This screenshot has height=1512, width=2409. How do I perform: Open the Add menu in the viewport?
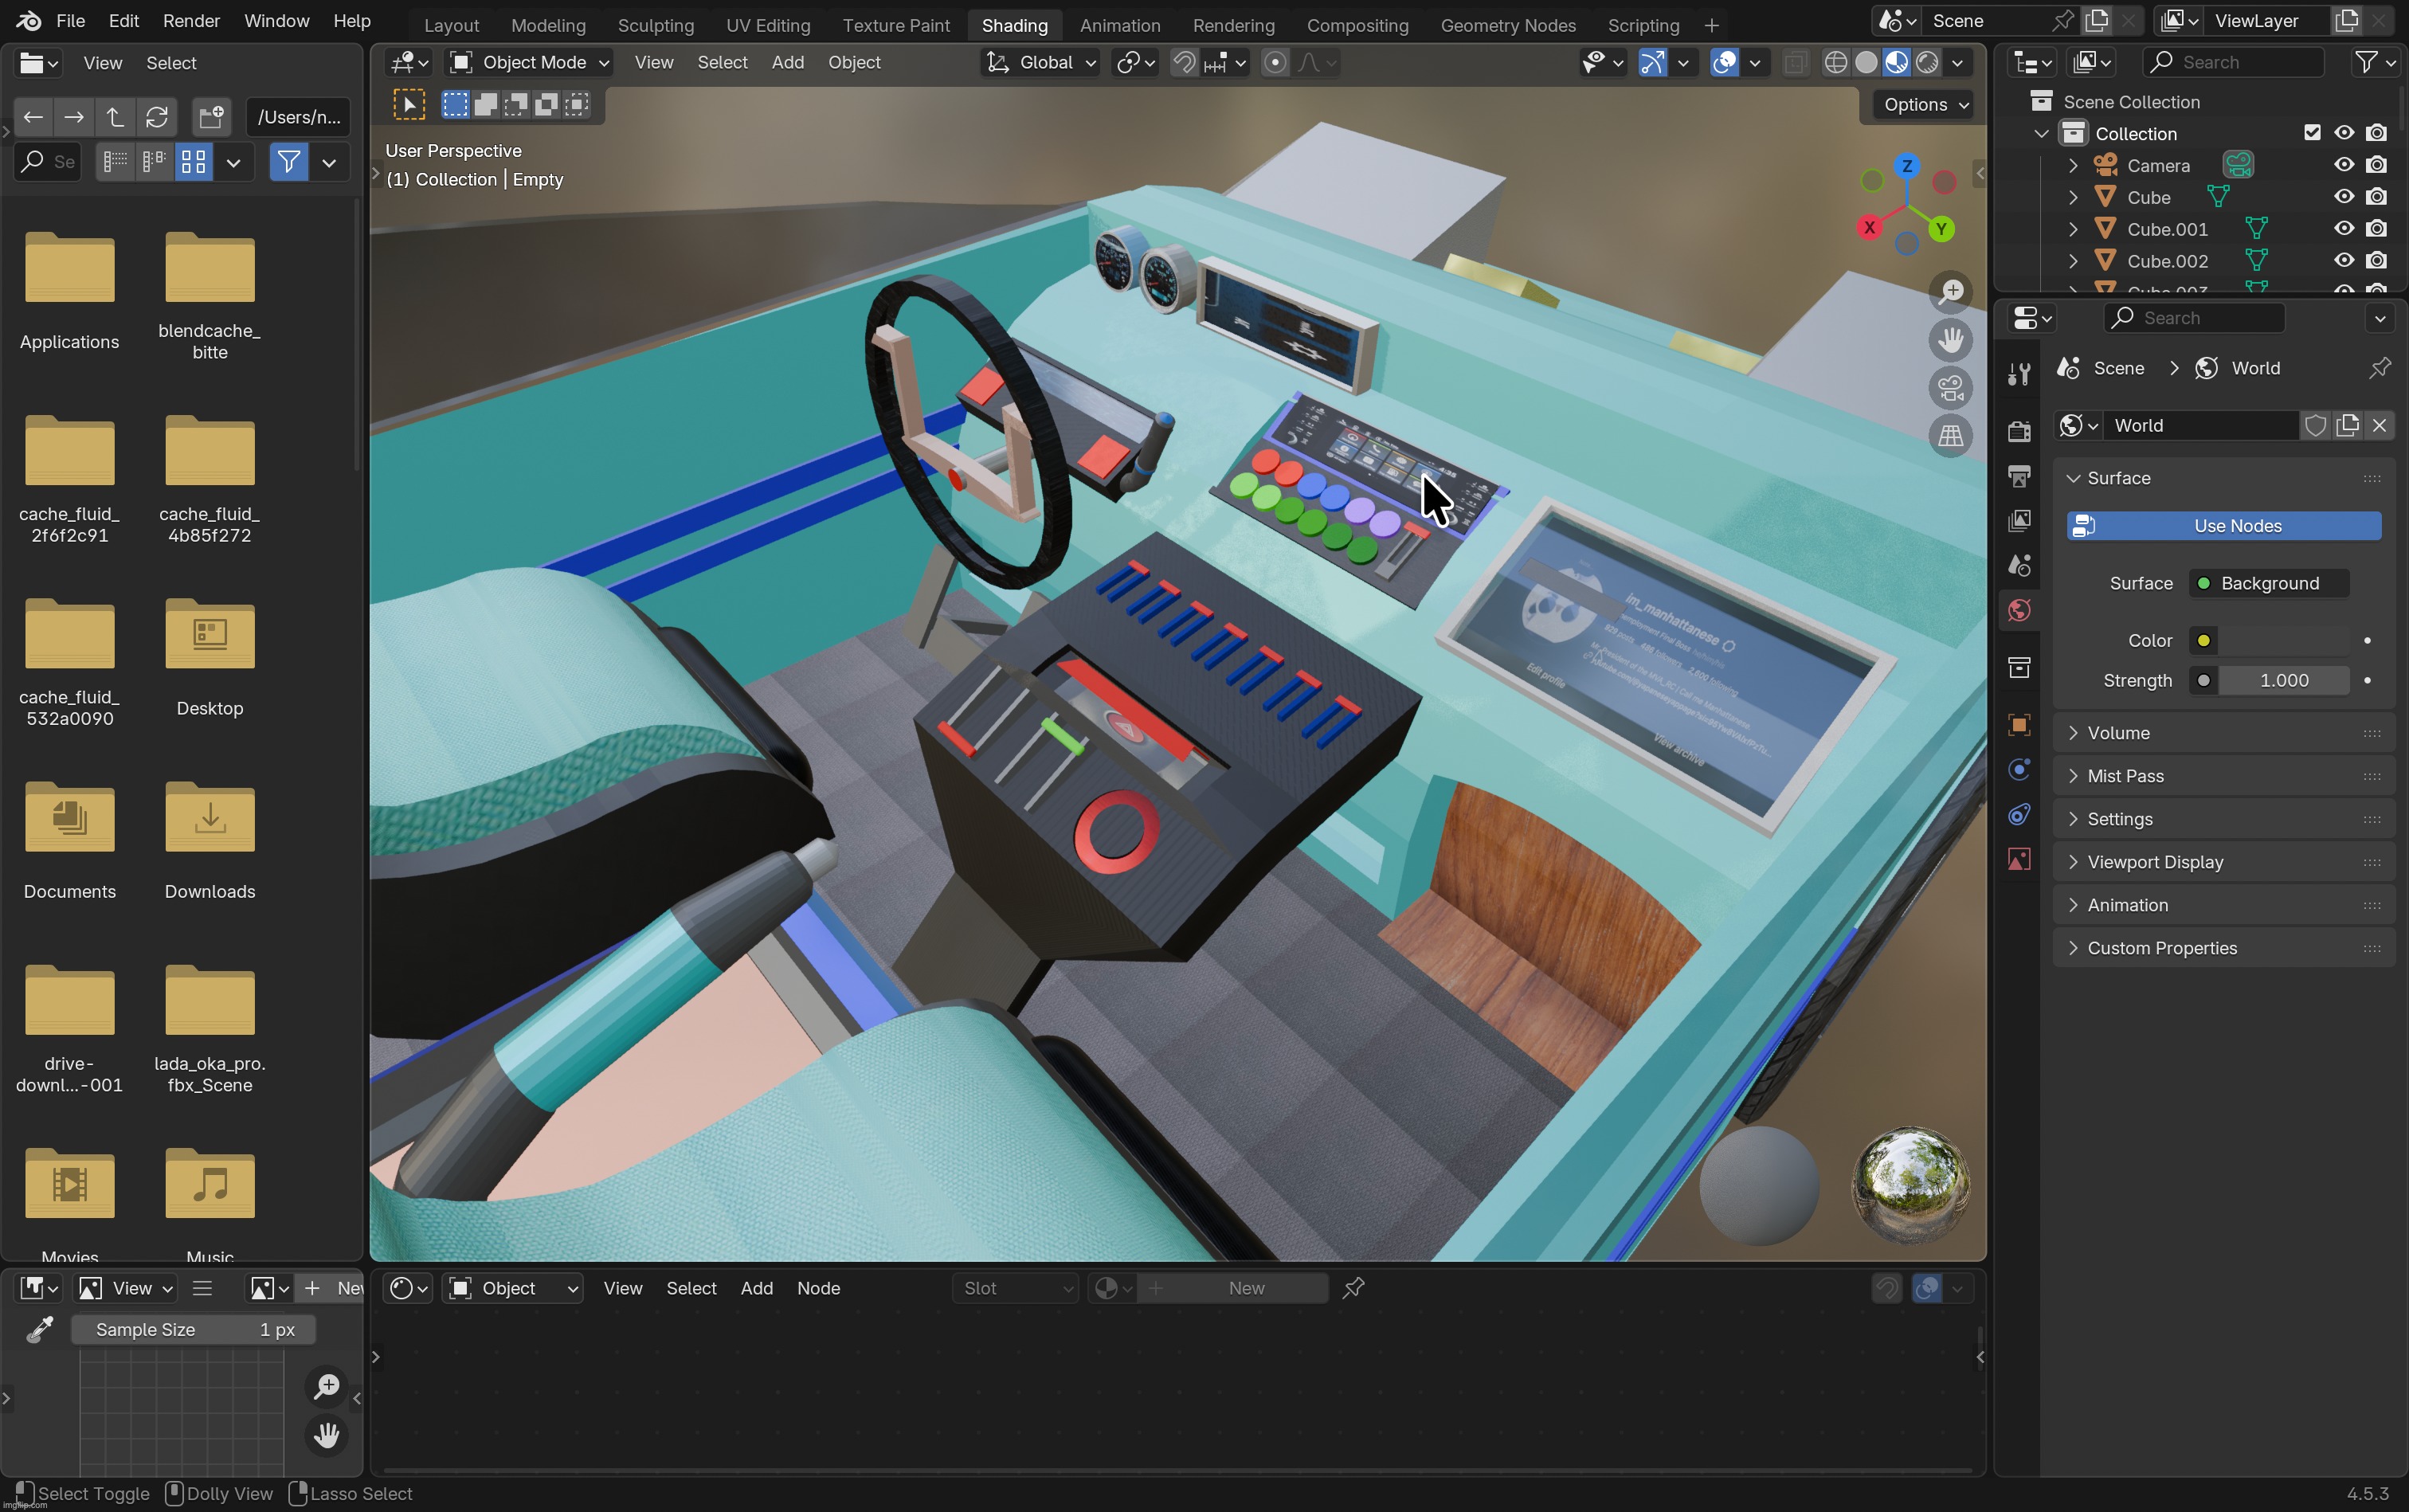(788, 62)
